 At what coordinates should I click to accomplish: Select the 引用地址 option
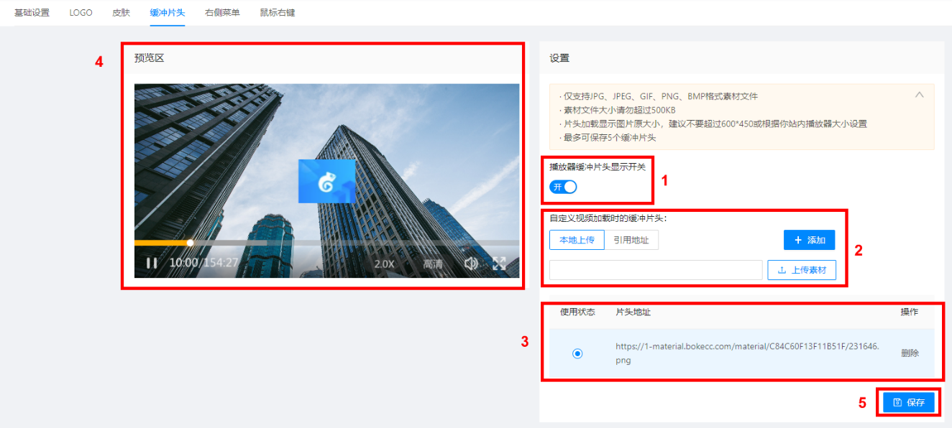(x=631, y=240)
